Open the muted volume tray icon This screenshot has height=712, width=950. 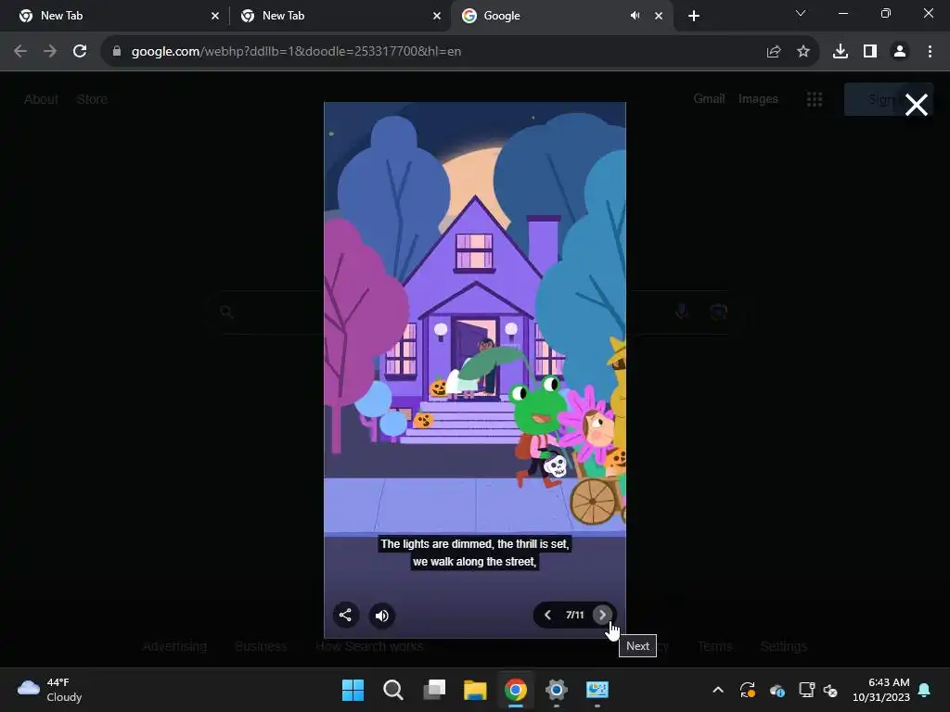tap(830, 690)
